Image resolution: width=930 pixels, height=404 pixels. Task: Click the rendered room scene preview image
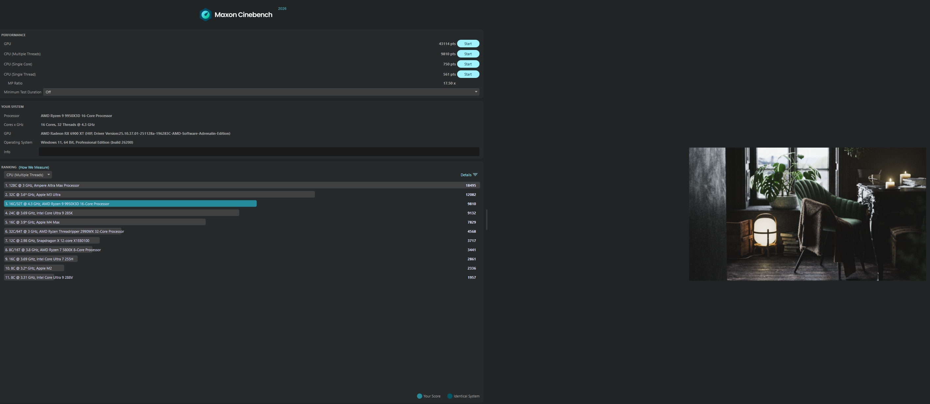(807, 214)
